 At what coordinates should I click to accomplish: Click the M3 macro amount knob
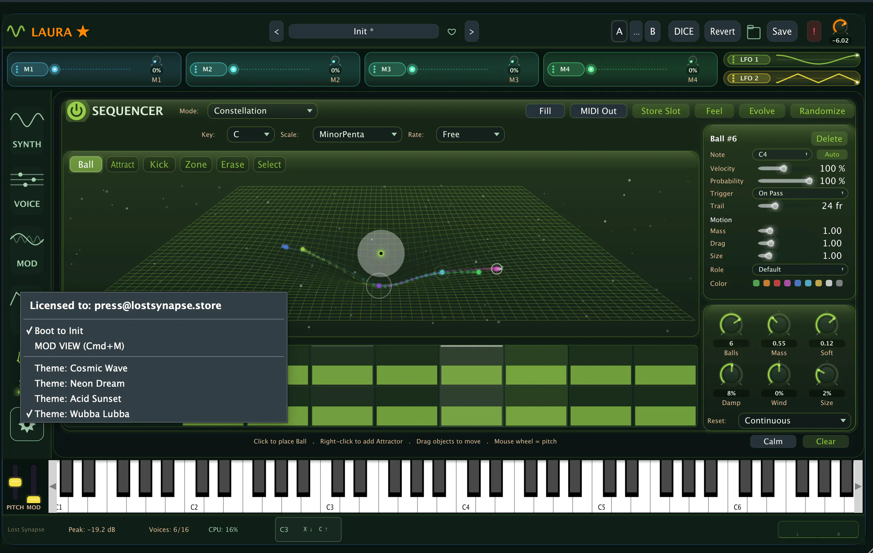pos(514,60)
